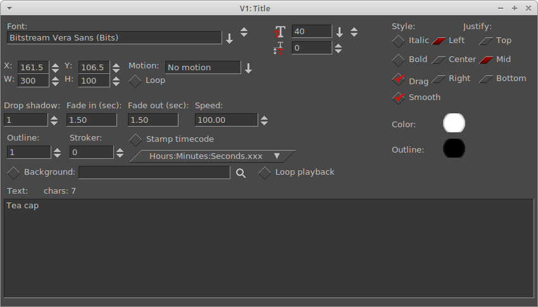Screen dimensions: 538x307
Task: Toggle the Bold style checkbox
Action: [x=398, y=60]
